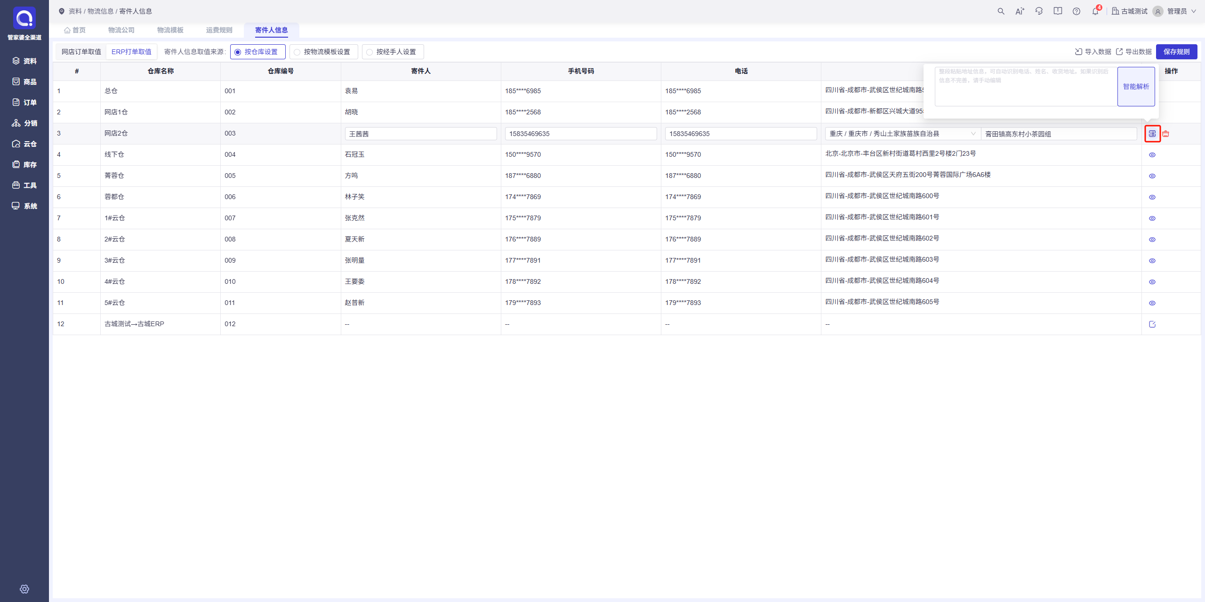Click the location pin breadcrumb icon
Image resolution: width=1205 pixels, height=602 pixels.
point(62,11)
